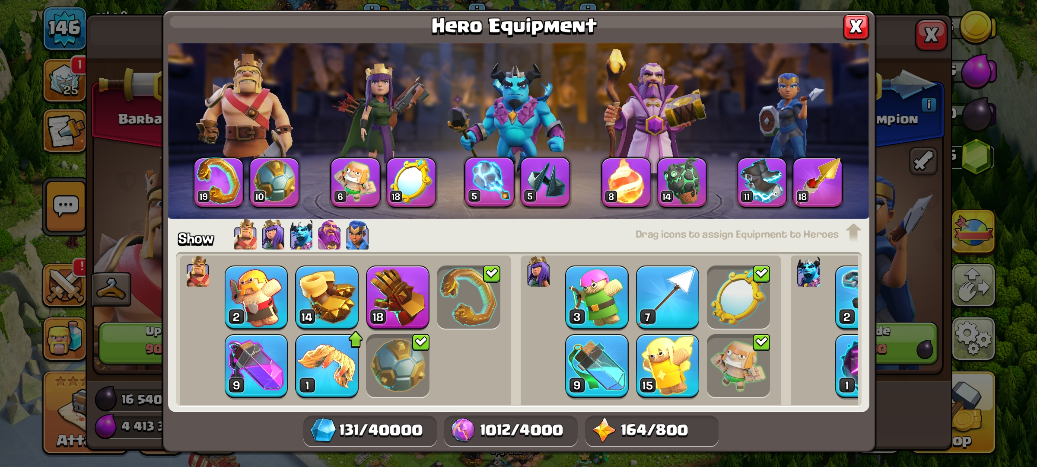Viewport: 1037px width, 467px height.
Task: Tap the equipped Giant Puppet with checkmark
Action: [x=738, y=366]
